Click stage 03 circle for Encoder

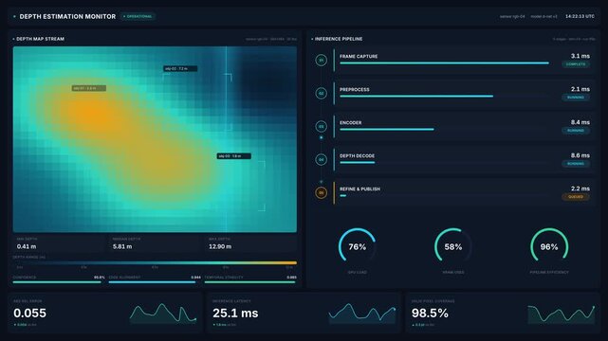tap(321, 127)
